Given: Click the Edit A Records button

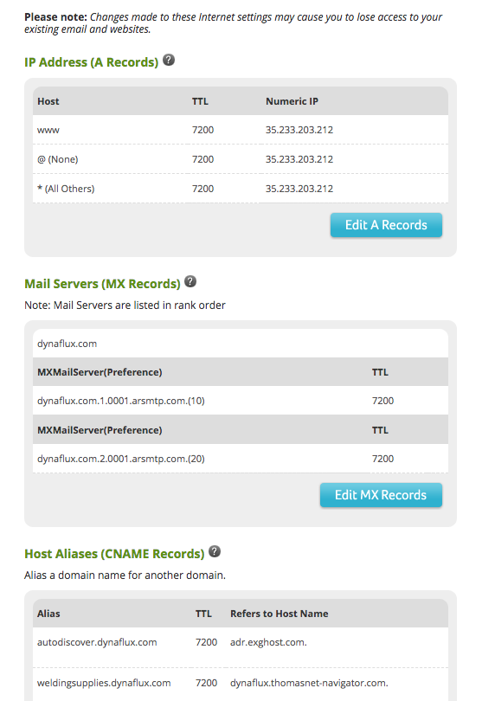Looking at the screenshot, I should (x=386, y=225).
